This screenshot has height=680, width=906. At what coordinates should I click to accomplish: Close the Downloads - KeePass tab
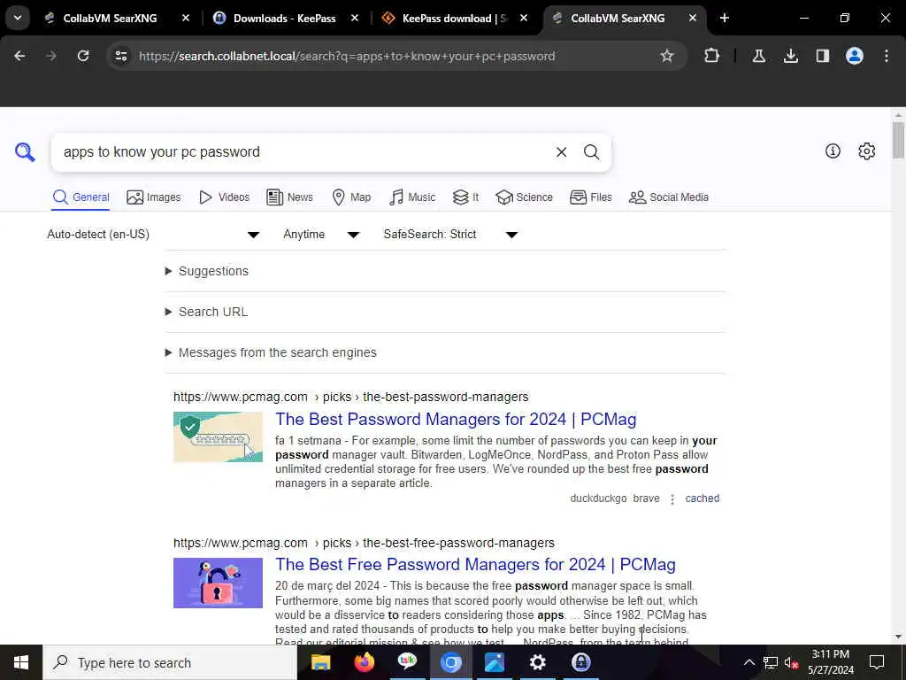tap(355, 18)
